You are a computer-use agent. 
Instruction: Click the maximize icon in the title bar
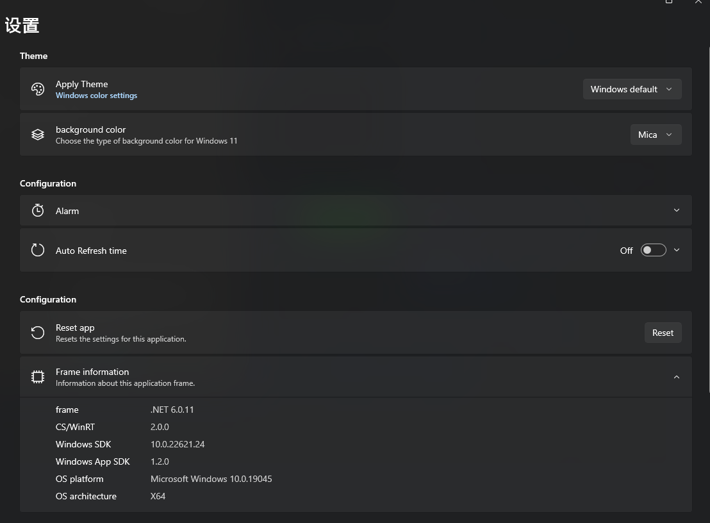(669, 3)
